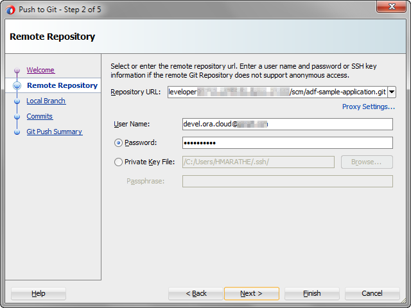Close the Push to Git dialog

pos(392,6)
